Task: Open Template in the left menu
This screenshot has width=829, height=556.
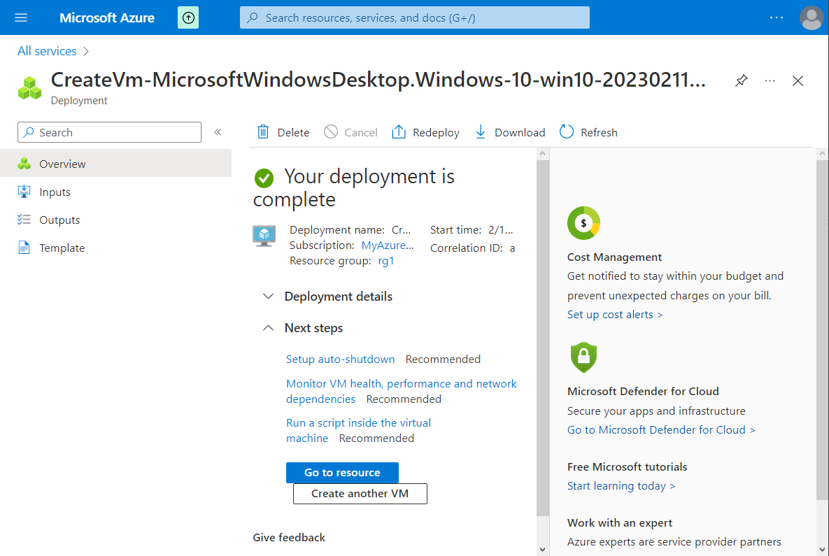Action: pos(116,248)
